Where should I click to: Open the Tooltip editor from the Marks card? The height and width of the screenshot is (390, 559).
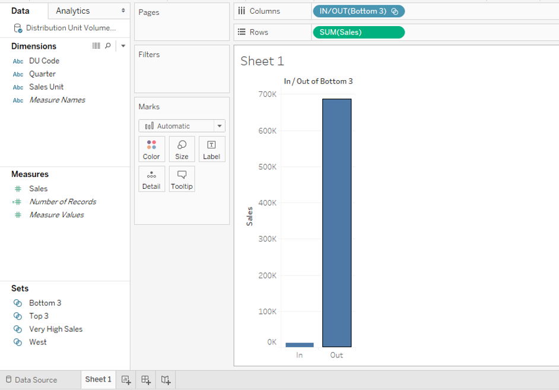click(182, 179)
